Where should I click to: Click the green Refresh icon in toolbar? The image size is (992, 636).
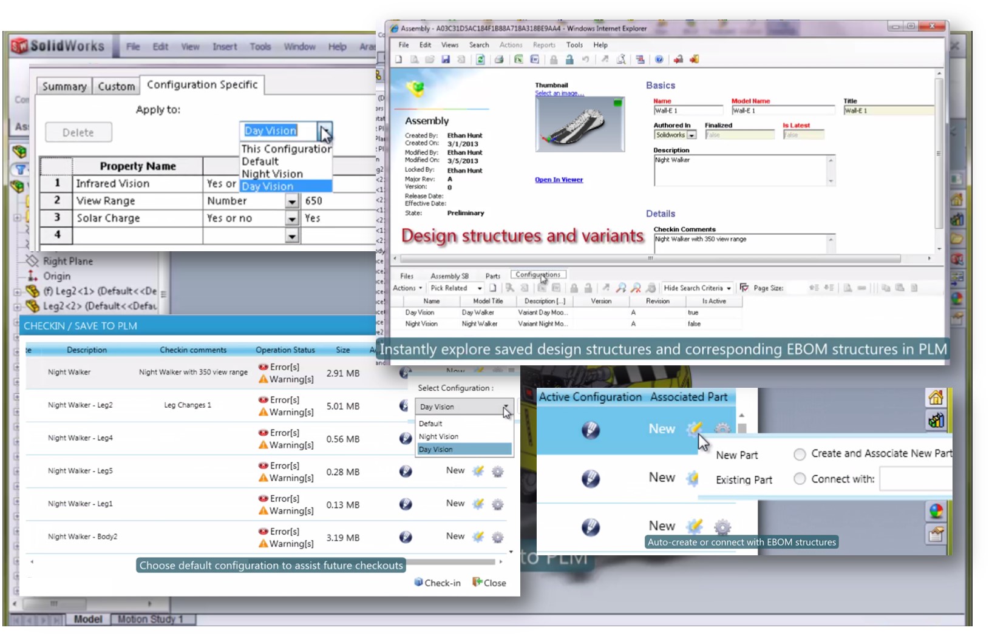tap(480, 59)
